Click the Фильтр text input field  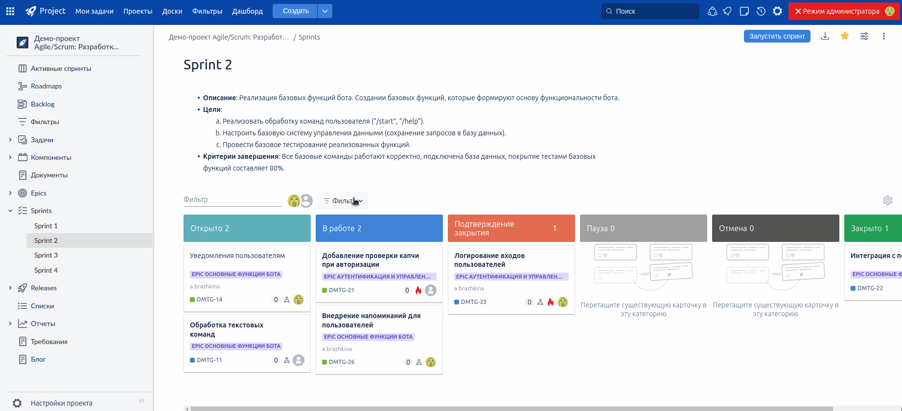click(x=232, y=199)
